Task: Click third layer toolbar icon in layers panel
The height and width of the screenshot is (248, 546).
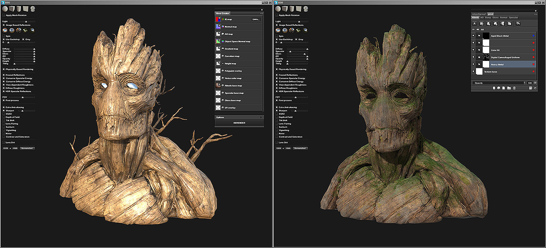Action: pyautogui.click(x=488, y=23)
